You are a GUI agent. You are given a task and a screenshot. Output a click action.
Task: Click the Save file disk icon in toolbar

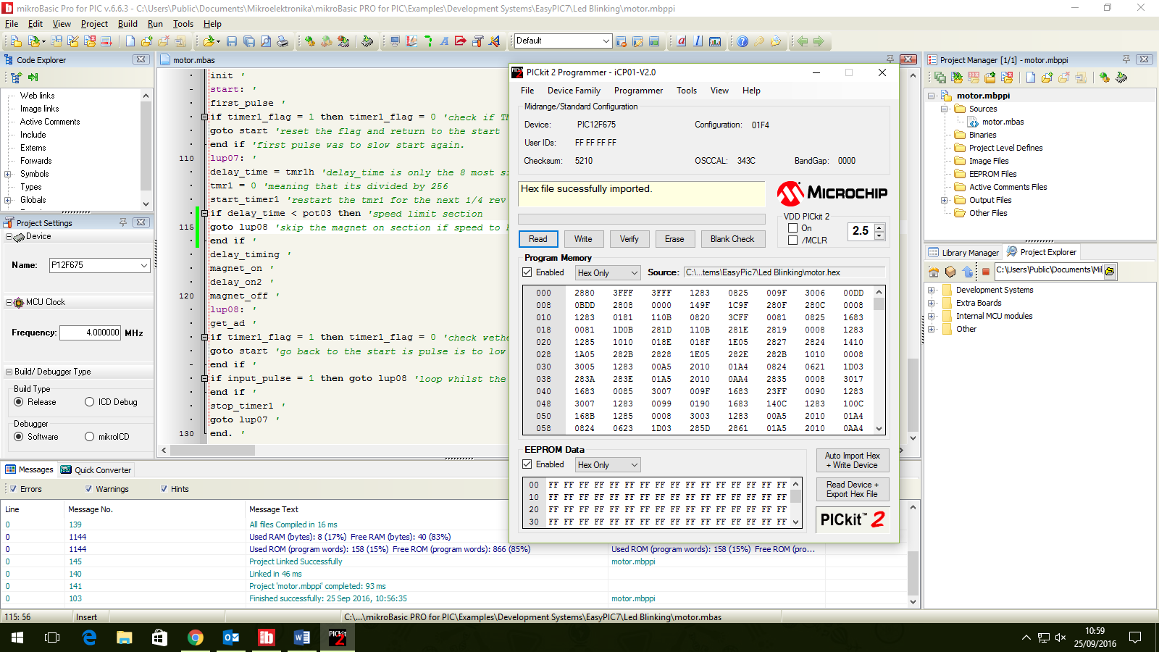tap(232, 41)
